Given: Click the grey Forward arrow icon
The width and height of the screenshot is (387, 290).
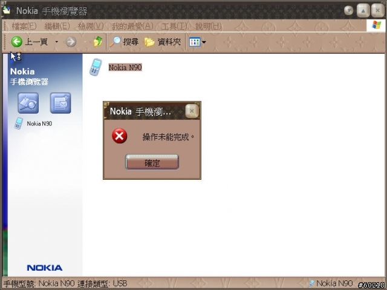Looking at the screenshot, I should pyautogui.click(x=71, y=42).
